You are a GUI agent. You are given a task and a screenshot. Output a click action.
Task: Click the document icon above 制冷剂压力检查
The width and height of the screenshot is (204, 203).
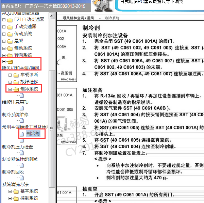22,141
